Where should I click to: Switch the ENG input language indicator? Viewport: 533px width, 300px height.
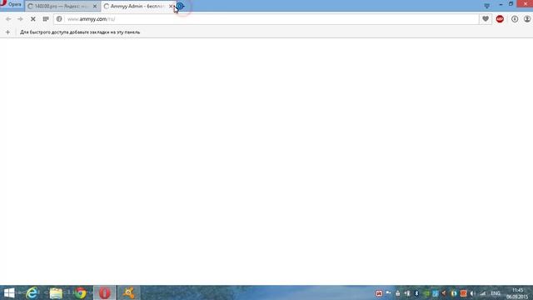(x=496, y=293)
